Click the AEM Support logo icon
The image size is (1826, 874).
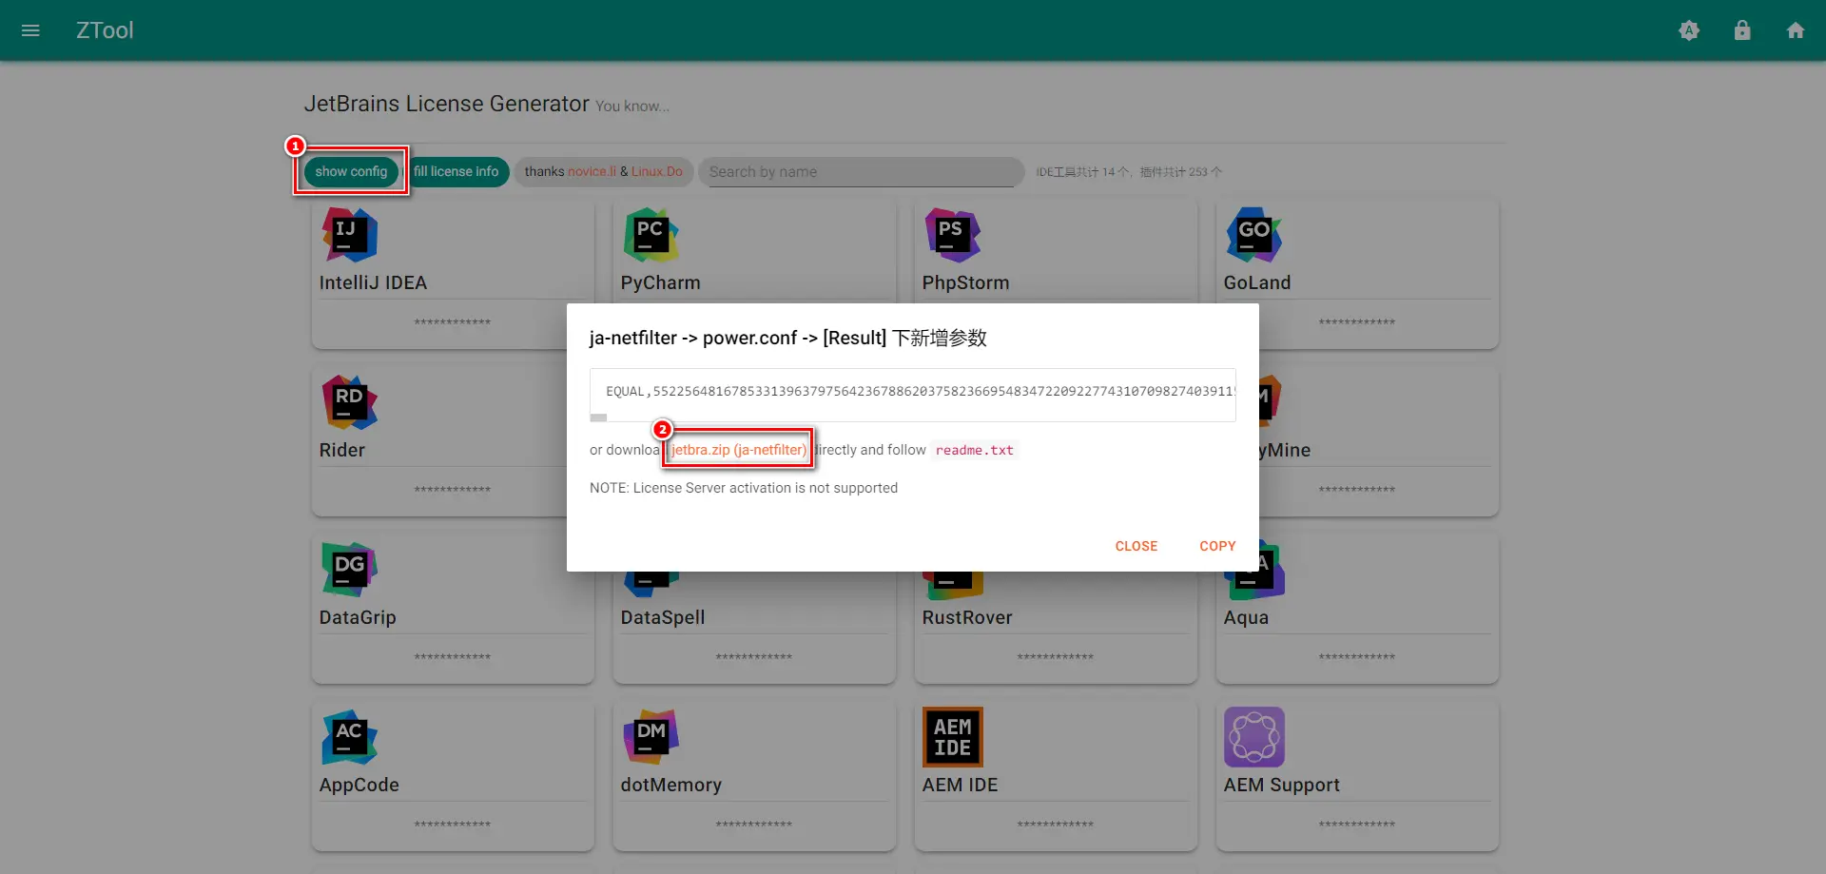(1254, 737)
